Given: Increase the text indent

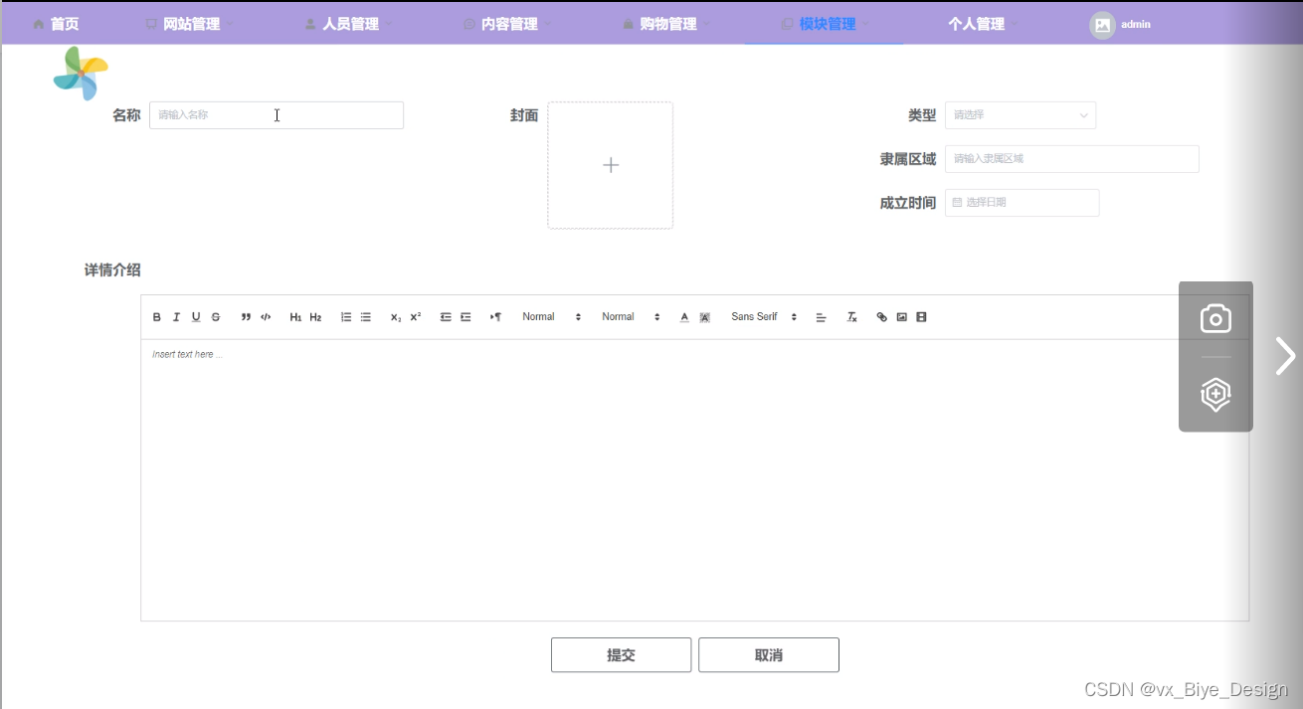Looking at the screenshot, I should [x=465, y=317].
